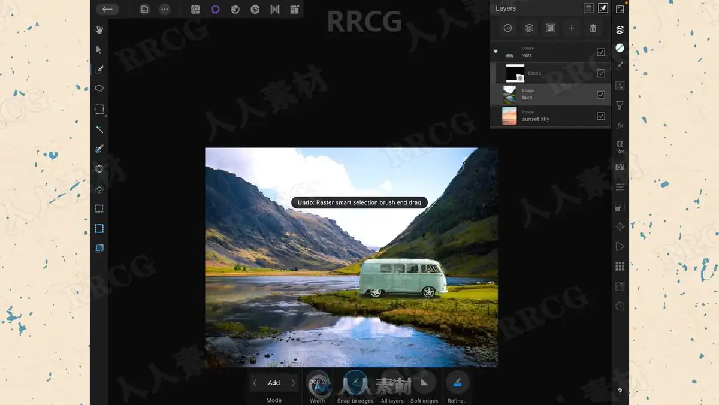Open the Layer FX studio

[620, 125]
